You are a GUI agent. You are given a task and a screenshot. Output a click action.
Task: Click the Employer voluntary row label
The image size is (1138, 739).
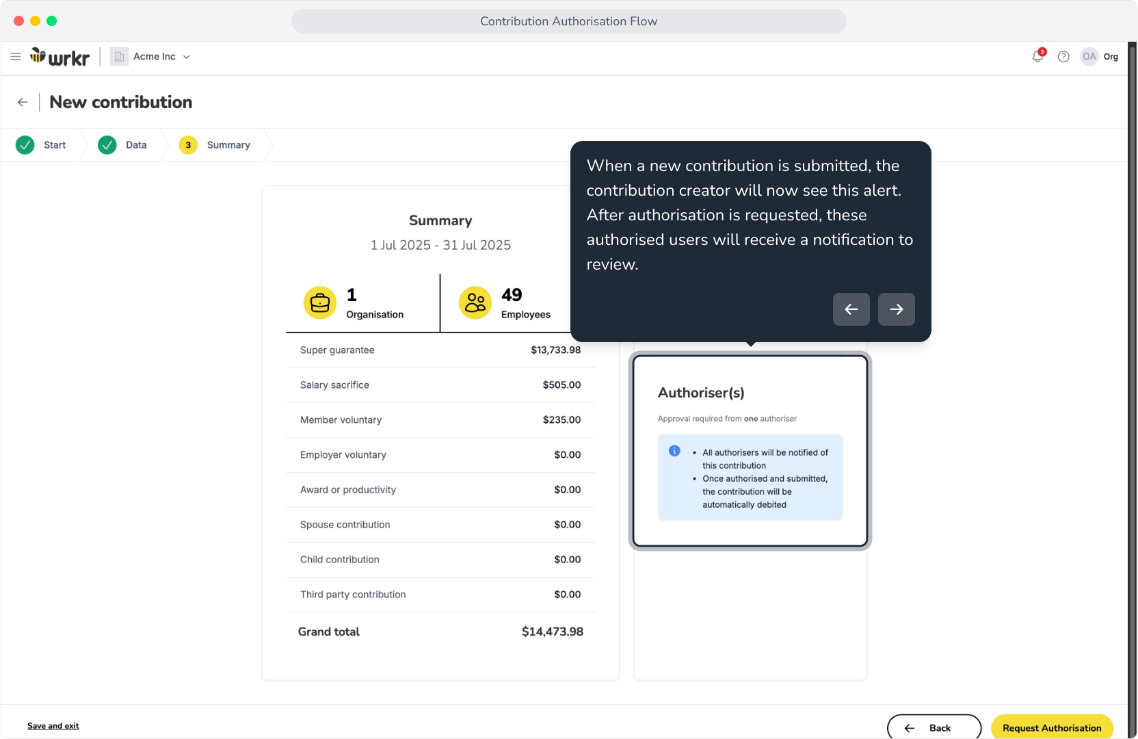click(x=343, y=455)
